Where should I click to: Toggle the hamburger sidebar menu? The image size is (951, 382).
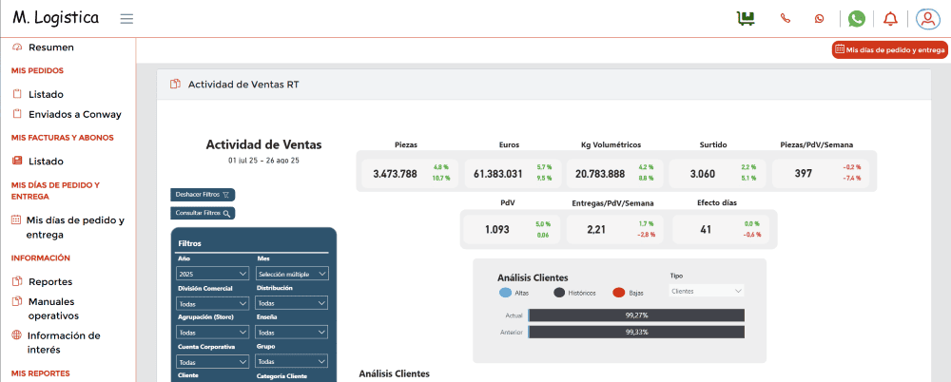[x=126, y=18]
